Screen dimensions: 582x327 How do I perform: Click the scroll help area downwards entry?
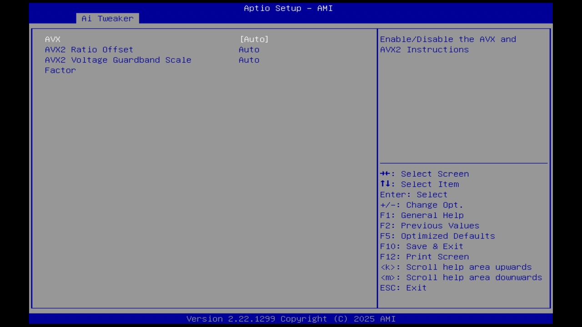coord(461,277)
